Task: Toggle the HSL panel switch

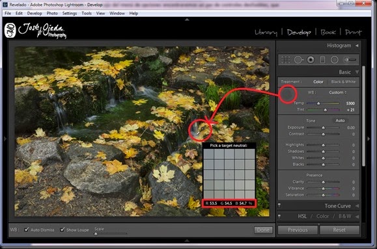Action: coord(279,216)
